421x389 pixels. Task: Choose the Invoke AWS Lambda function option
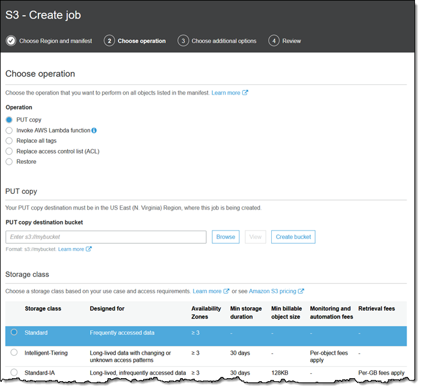pyautogui.click(x=9, y=130)
